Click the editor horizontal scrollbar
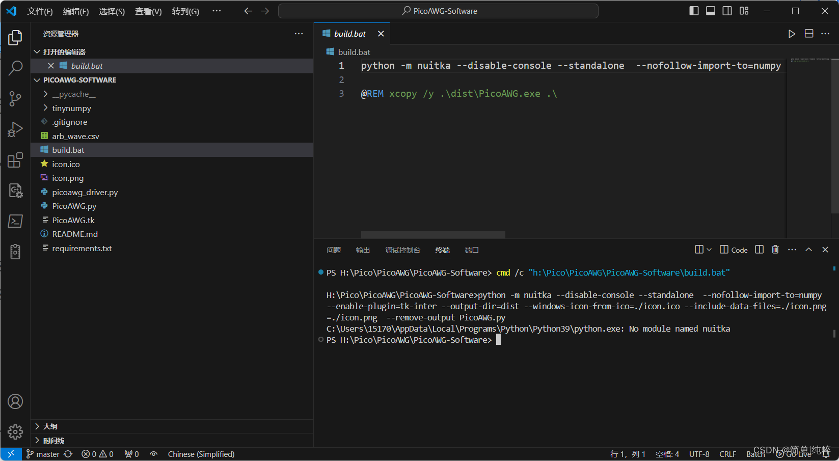The width and height of the screenshot is (839, 461). pyautogui.click(x=433, y=234)
